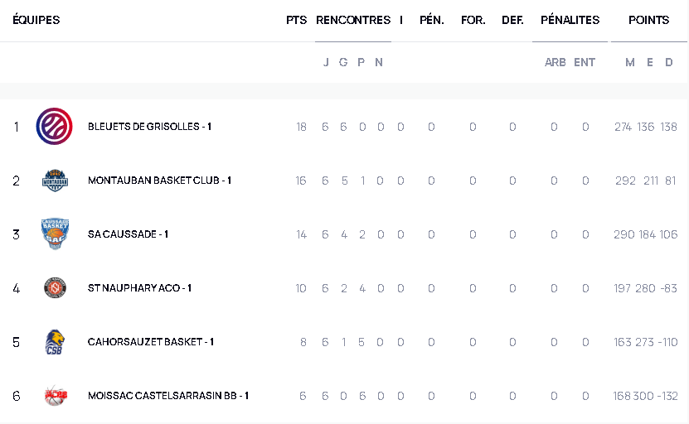The width and height of the screenshot is (689, 424).
Task: Open the BLEUETS DE GRISOLLES - 1 team link
Action: coord(149,127)
